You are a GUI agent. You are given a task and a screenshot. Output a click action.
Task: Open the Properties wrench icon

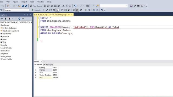tap(135, 6)
